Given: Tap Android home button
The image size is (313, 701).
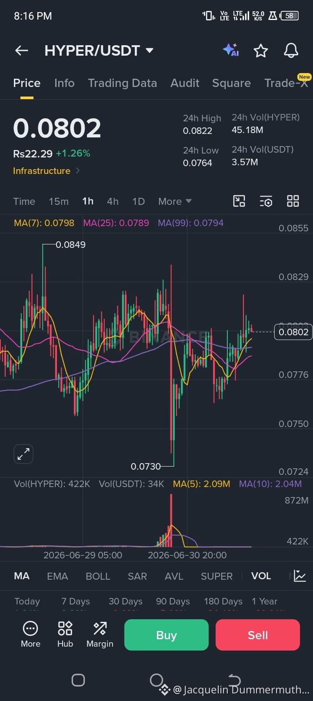Looking at the screenshot, I should coord(156,680).
